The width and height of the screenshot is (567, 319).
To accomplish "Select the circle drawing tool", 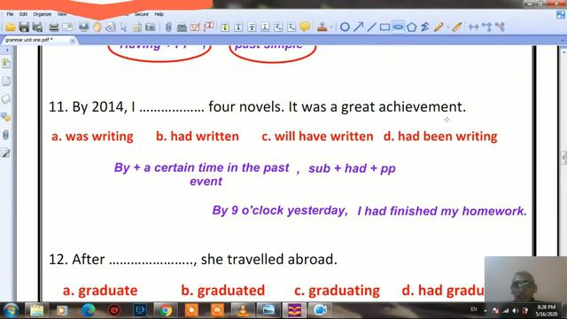I will click(x=345, y=27).
